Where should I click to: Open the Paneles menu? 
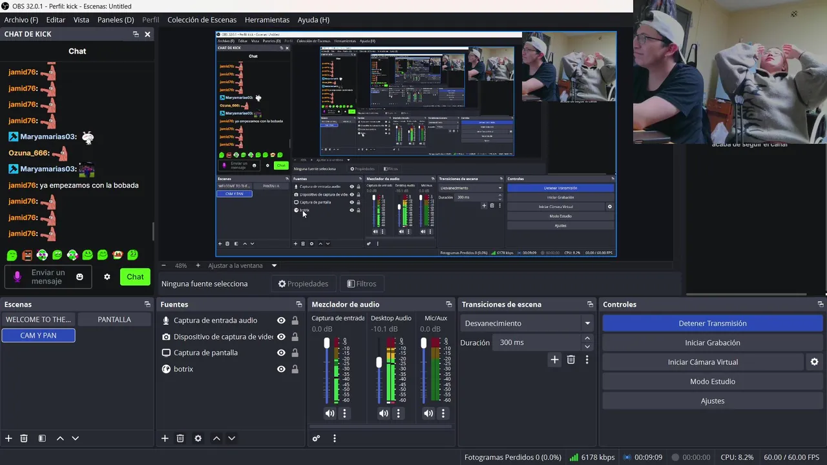point(116,19)
